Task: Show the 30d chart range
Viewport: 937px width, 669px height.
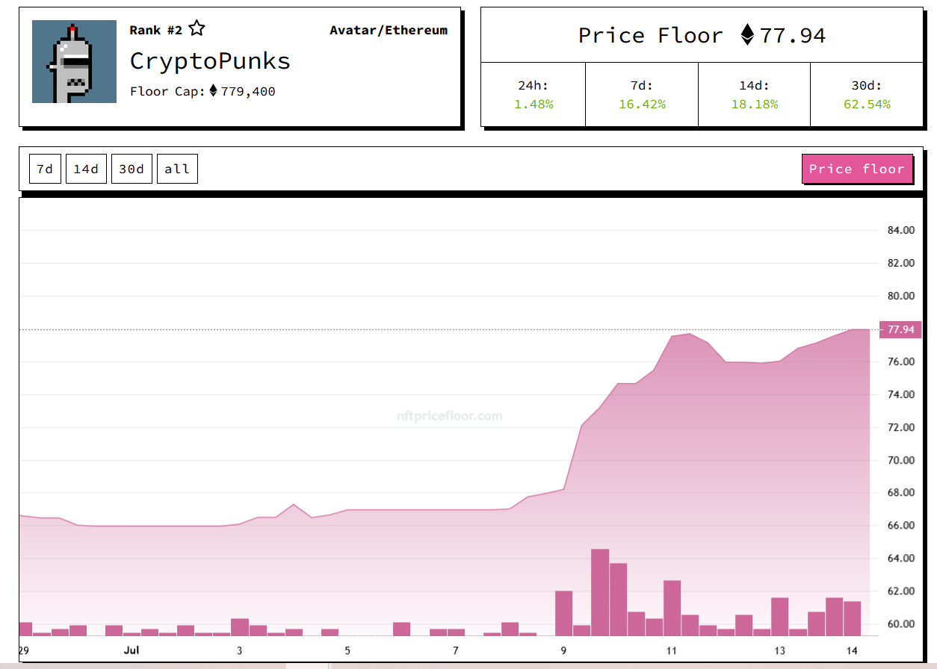Action: (132, 169)
